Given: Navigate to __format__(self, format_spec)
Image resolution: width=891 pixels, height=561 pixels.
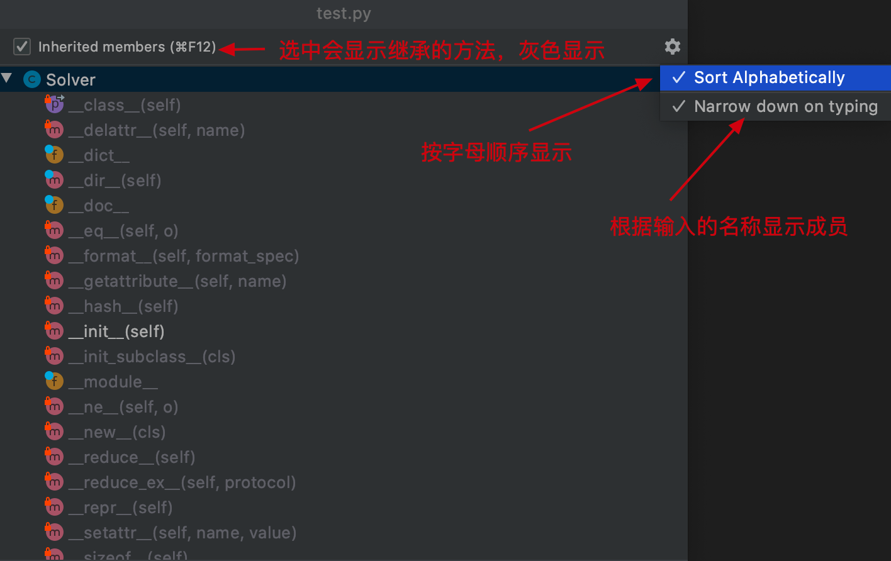Looking at the screenshot, I should (x=184, y=256).
